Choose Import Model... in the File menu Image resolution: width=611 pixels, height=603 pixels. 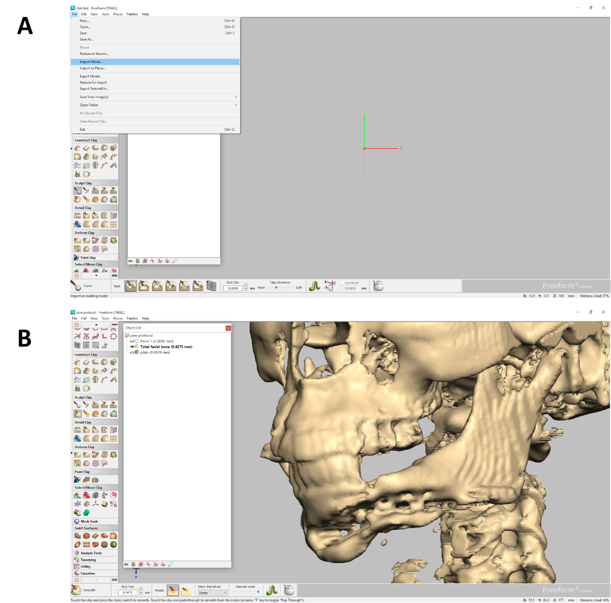pyautogui.click(x=155, y=62)
